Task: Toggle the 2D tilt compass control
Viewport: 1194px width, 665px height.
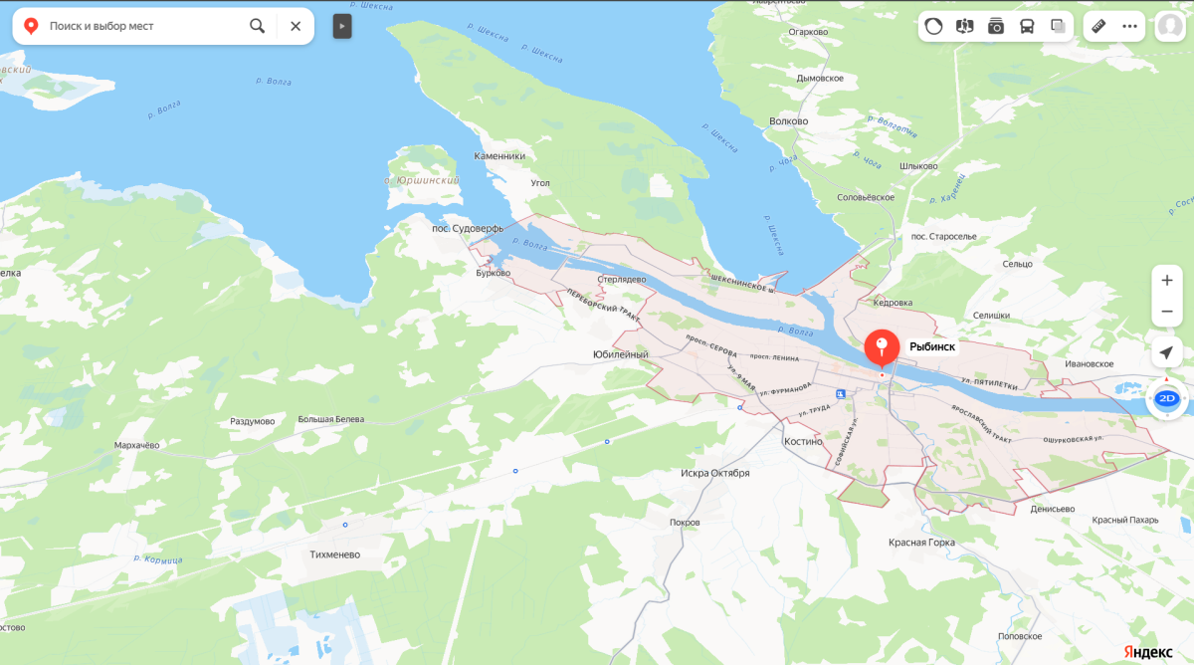Action: (1167, 398)
